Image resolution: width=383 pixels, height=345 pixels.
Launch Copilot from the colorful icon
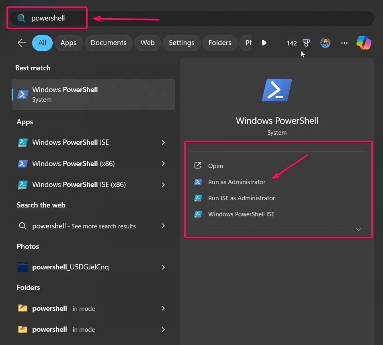click(x=364, y=43)
